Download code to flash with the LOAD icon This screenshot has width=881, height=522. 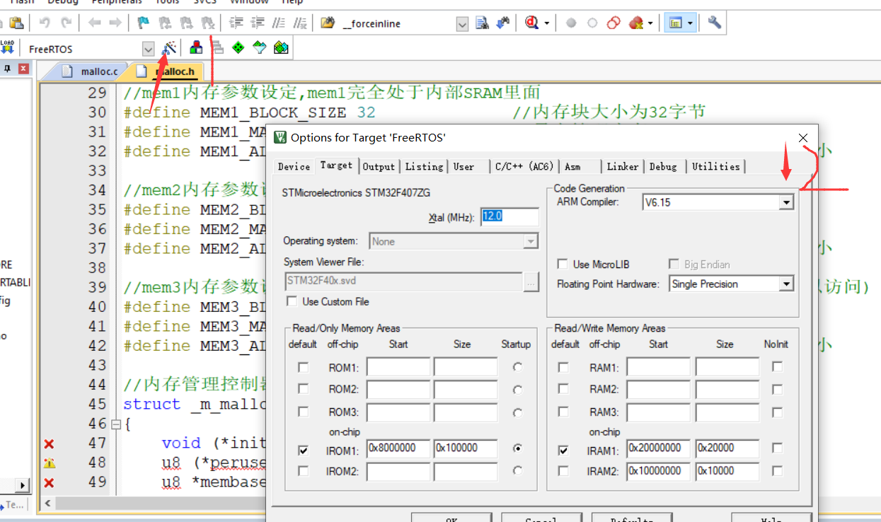(8, 47)
